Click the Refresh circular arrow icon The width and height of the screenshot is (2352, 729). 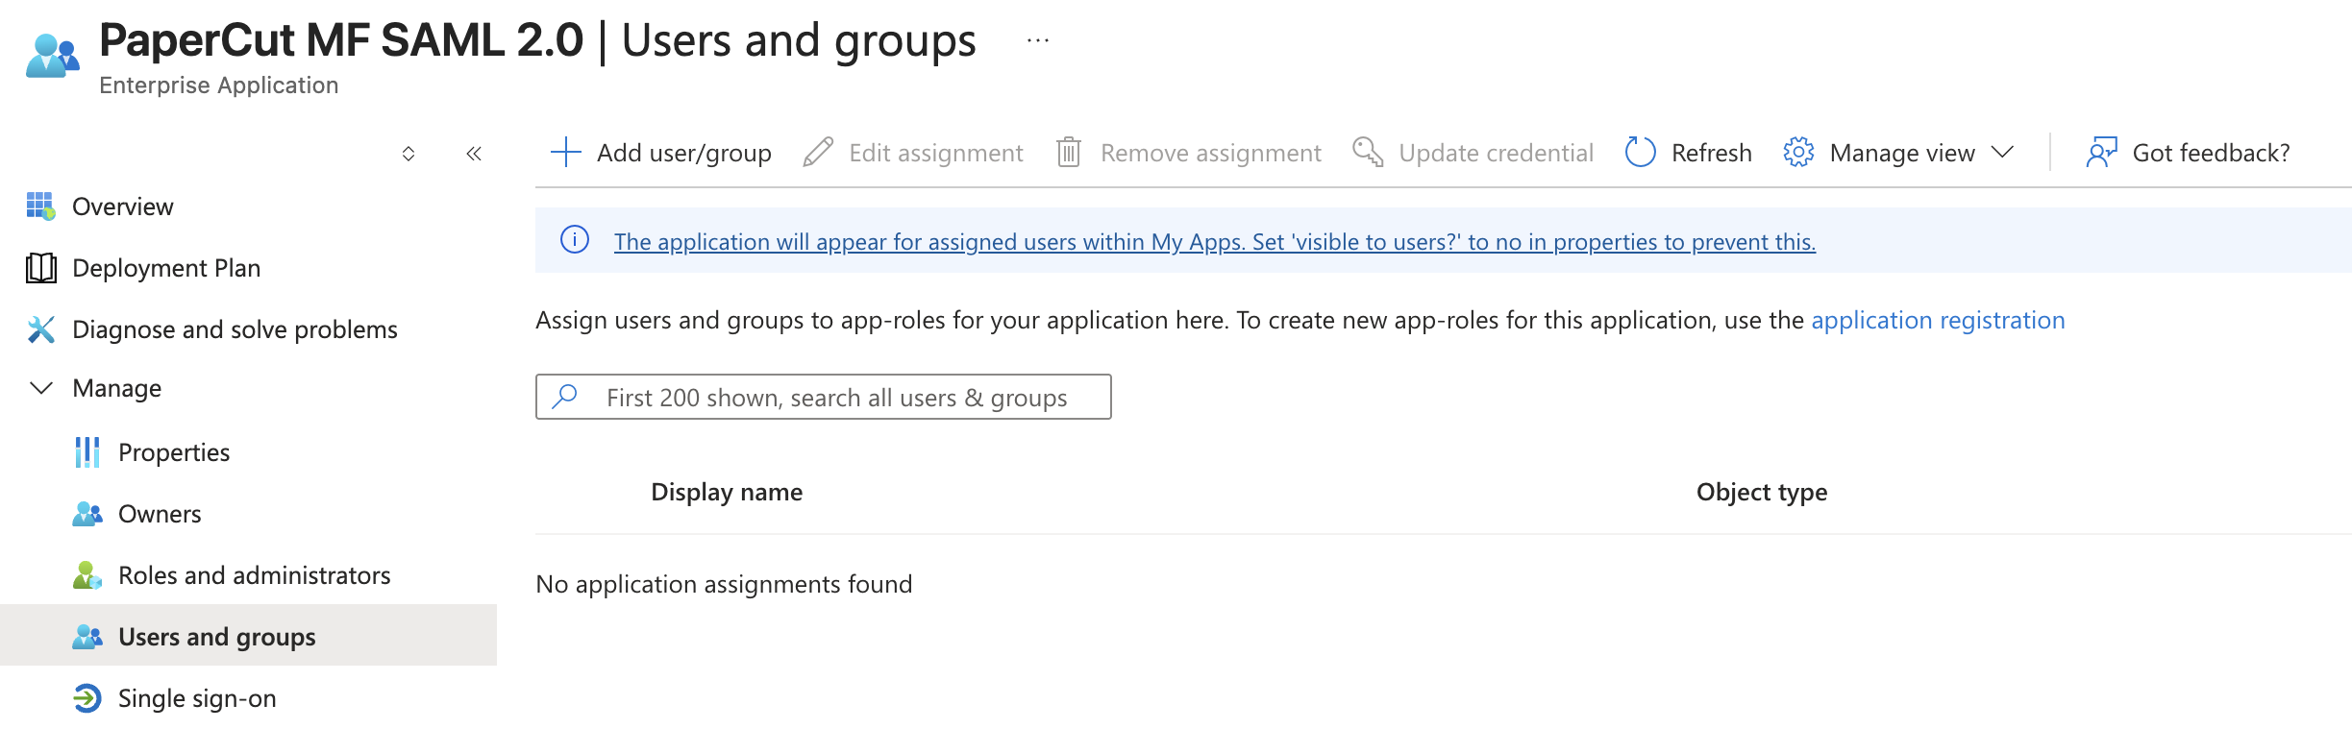pyautogui.click(x=1640, y=152)
